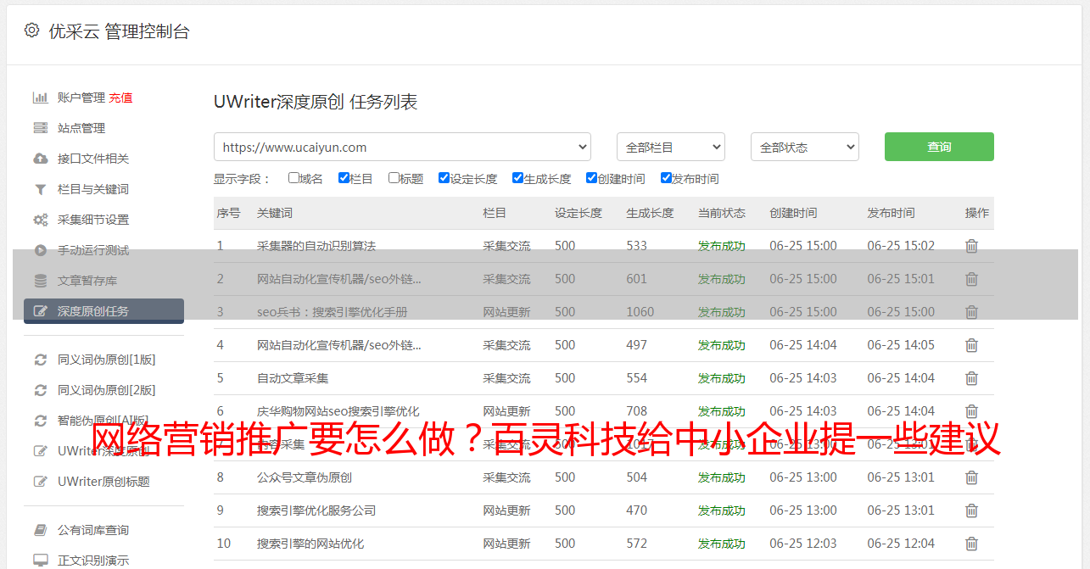
Task: Open the site URL dropdown
Action: tap(402, 147)
